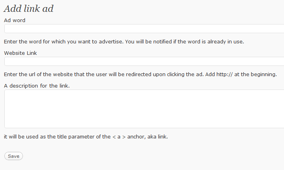Place cursor in field below 'Ad word'
The image size is (284, 170).
point(144,28)
